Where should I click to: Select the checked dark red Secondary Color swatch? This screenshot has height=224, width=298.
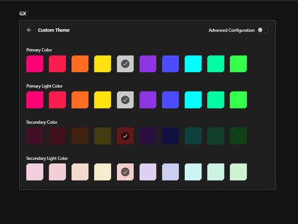[x=126, y=136]
